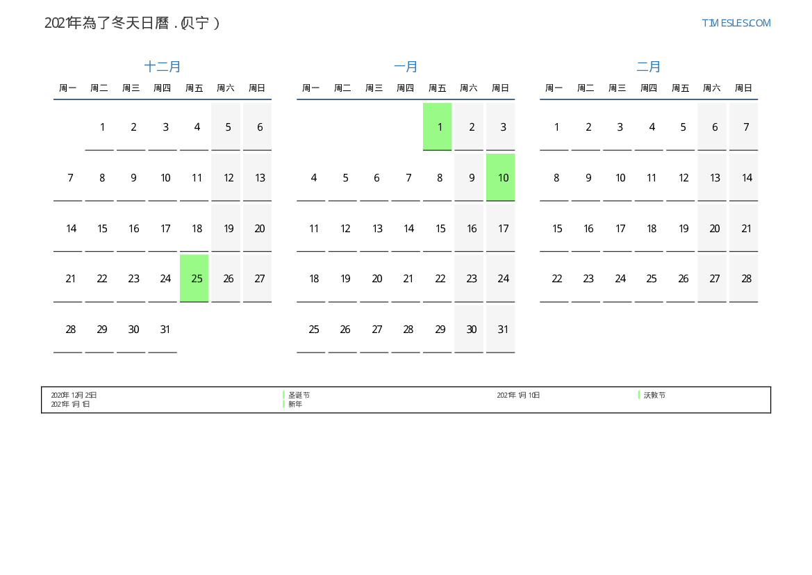812x575 pixels.
Task: Click the 周日 header in 二月
Action: tap(743, 88)
